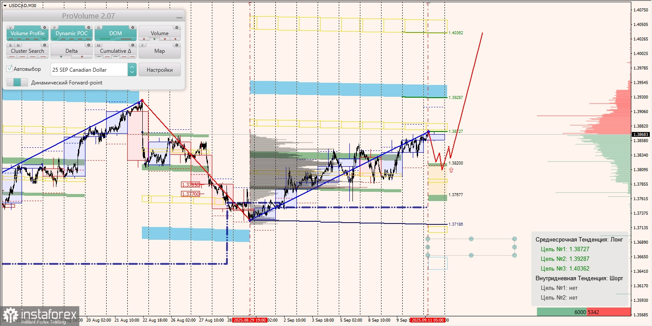Open the 25 SEP Canadian Dollar contract field
This screenshot has width=652, height=326.
(x=89, y=70)
